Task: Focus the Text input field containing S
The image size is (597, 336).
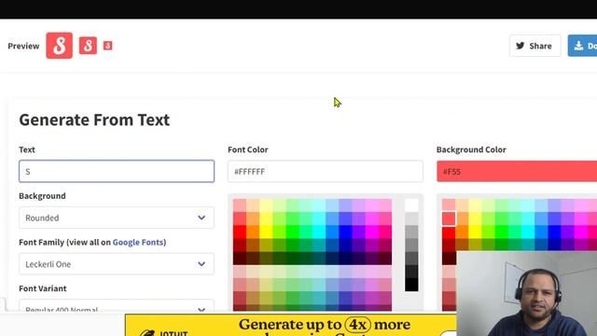Action: coord(117,172)
